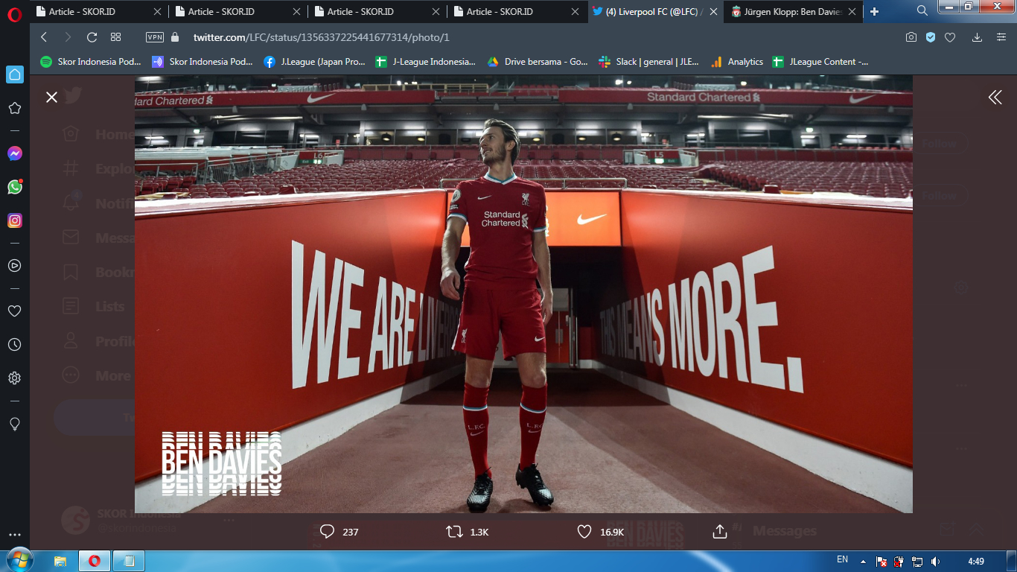Close the photo viewer with X
The image size is (1017, 572).
51,97
